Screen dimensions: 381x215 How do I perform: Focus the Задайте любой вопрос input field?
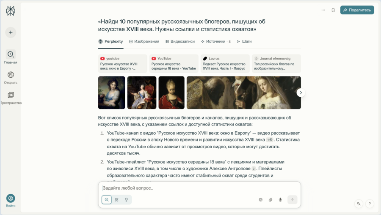click(199, 188)
